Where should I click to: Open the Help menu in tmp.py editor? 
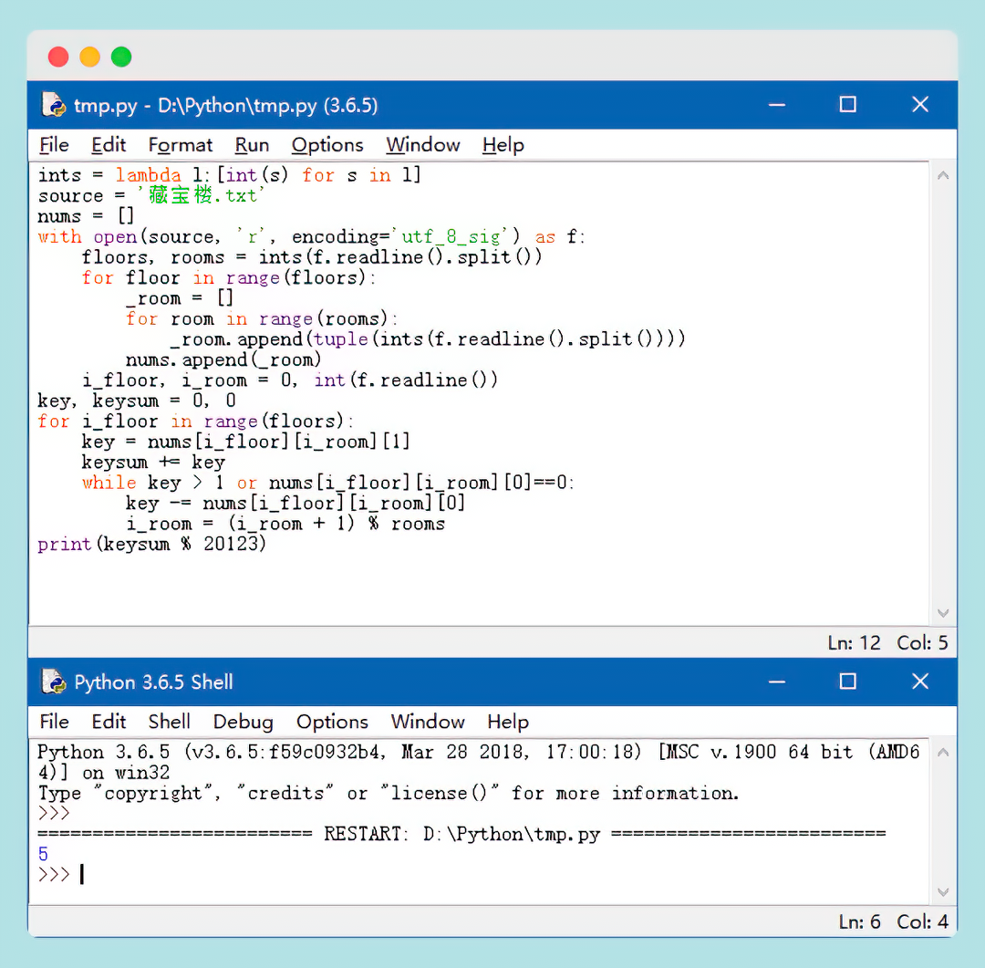click(503, 145)
